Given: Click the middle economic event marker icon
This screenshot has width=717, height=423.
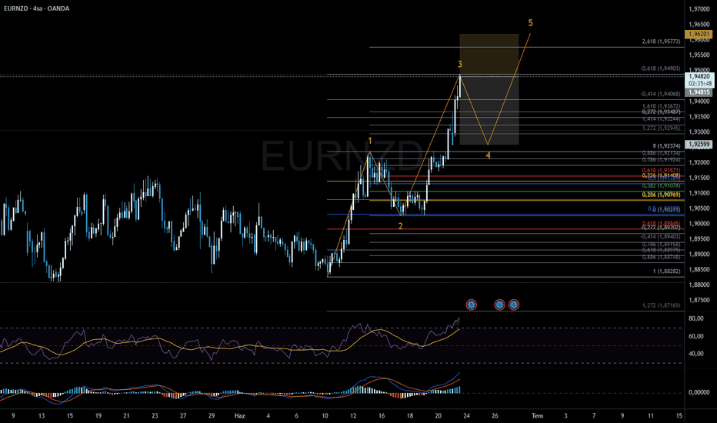Looking at the screenshot, I should (x=499, y=305).
